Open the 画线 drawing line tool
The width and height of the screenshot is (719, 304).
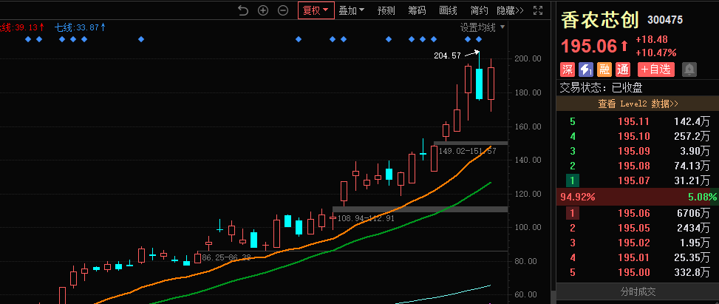tap(448, 10)
